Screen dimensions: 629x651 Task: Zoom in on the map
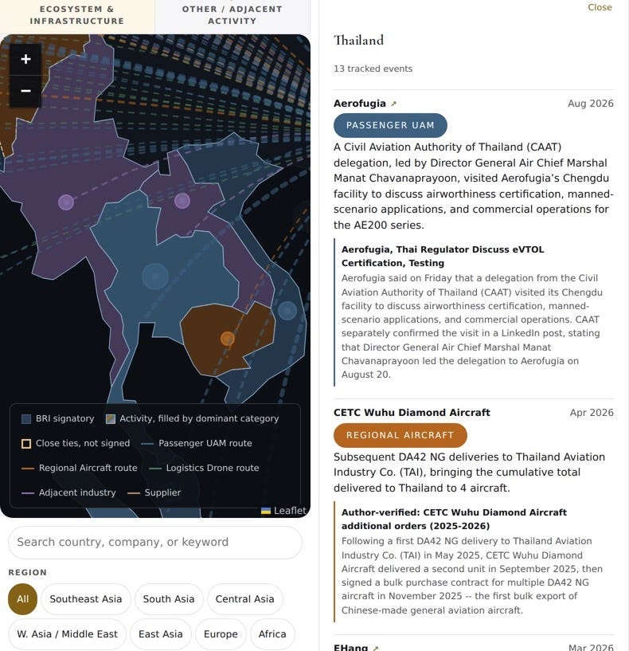[x=25, y=59]
